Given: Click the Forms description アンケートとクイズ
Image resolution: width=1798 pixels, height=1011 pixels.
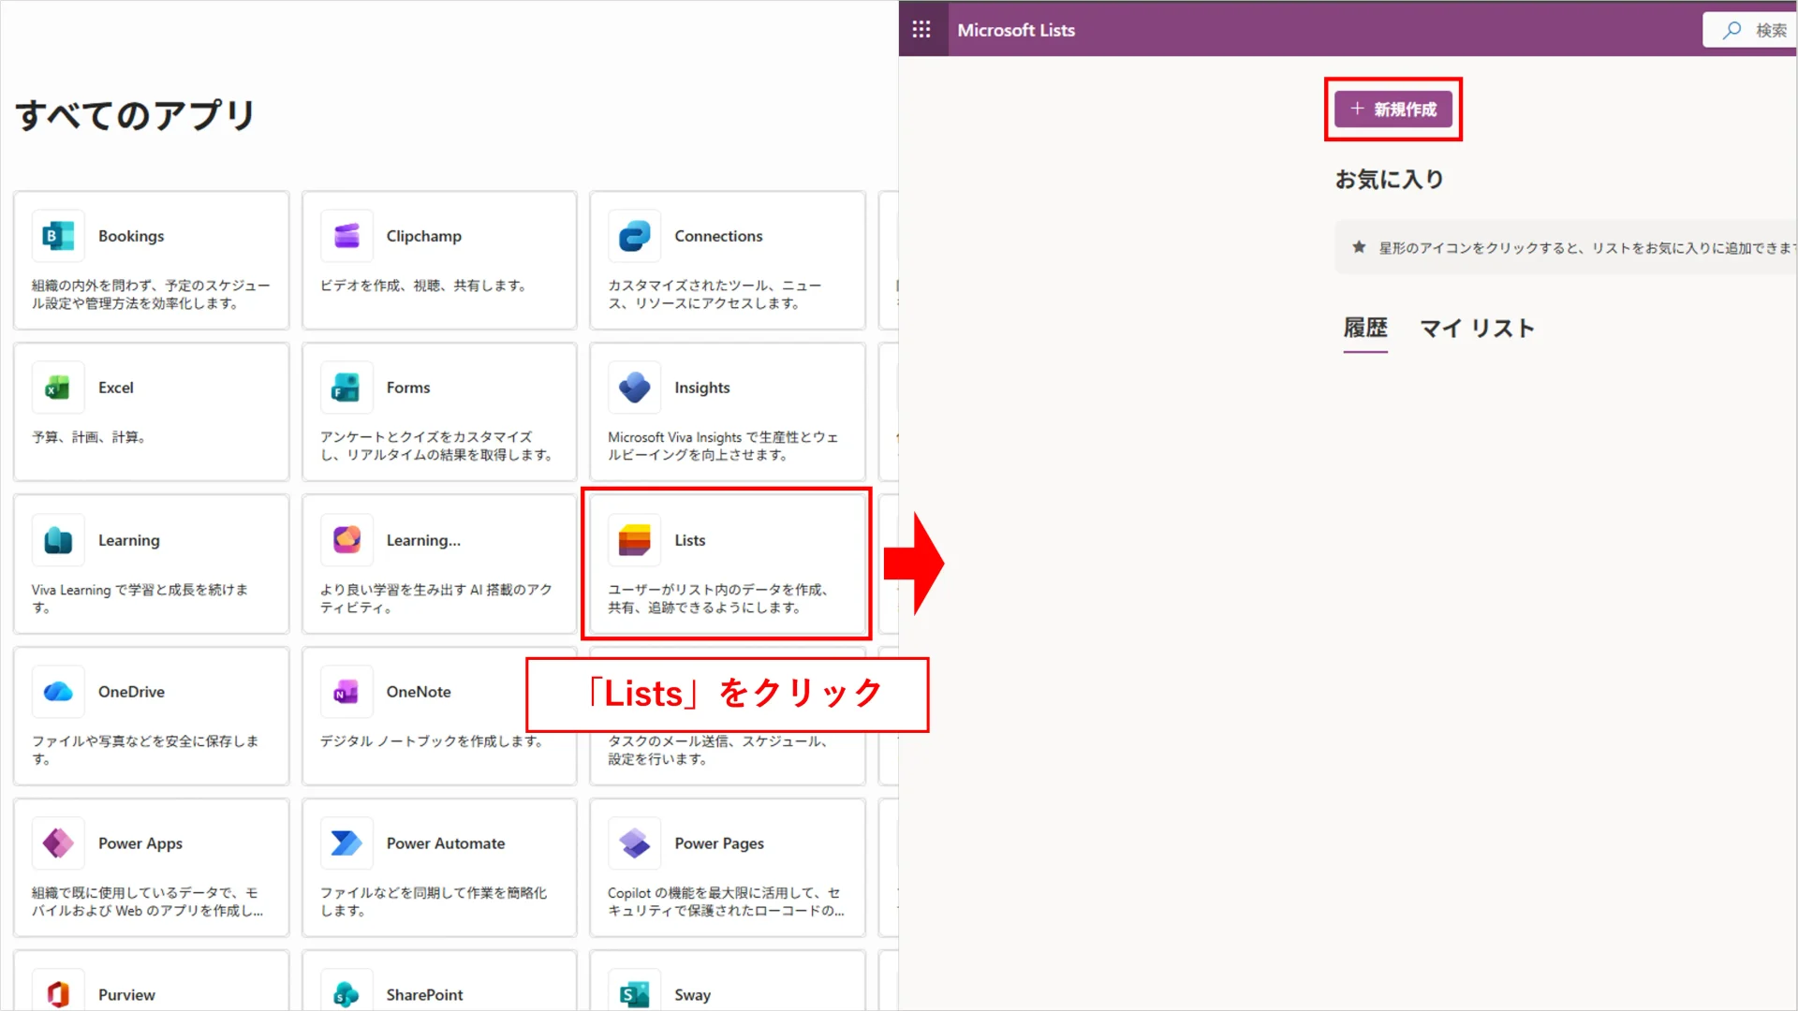Looking at the screenshot, I should (x=436, y=447).
